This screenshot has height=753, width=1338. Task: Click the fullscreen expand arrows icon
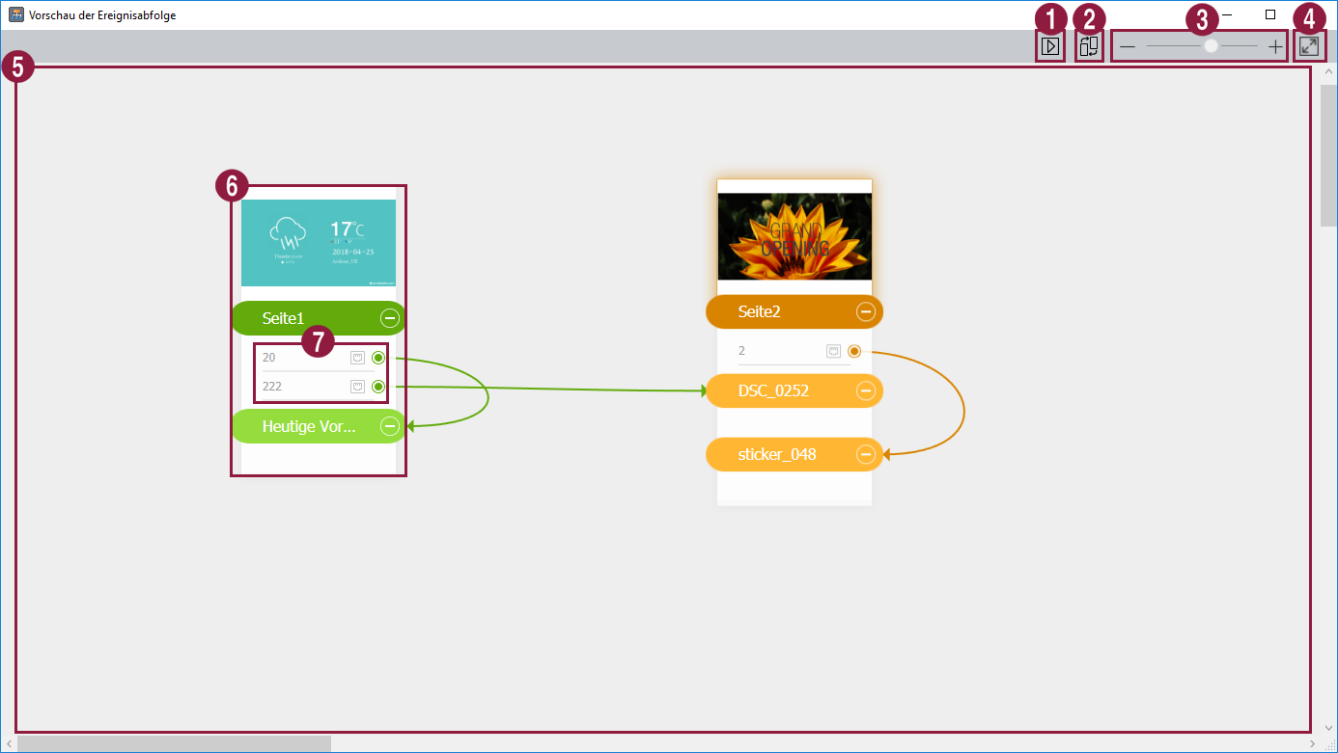(1309, 46)
